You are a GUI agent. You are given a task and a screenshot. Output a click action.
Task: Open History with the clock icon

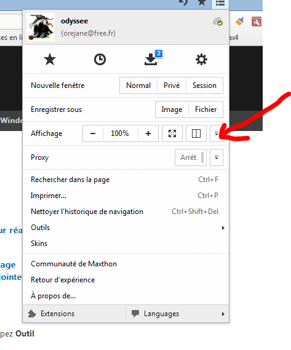pyautogui.click(x=100, y=60)
